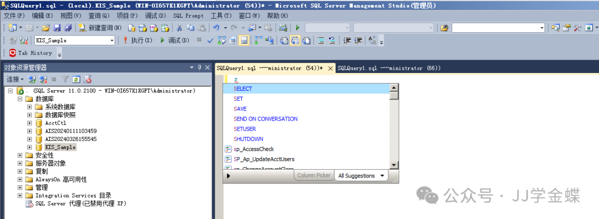Viewport: 599px width, 219px height.
Task: Expand the AcctCtl database node
Action: point(29,123)
